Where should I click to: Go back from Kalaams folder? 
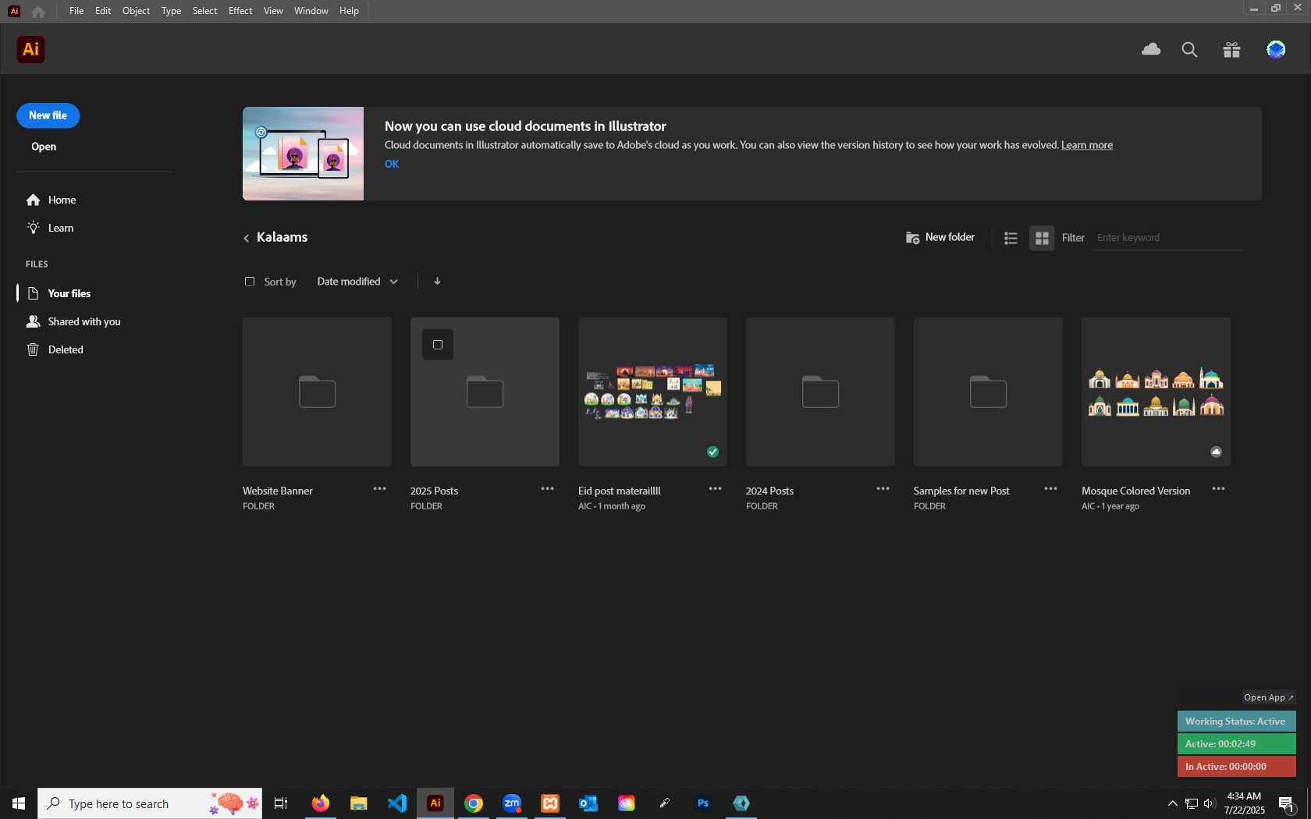pyautogui.click(x=247, y=238)
